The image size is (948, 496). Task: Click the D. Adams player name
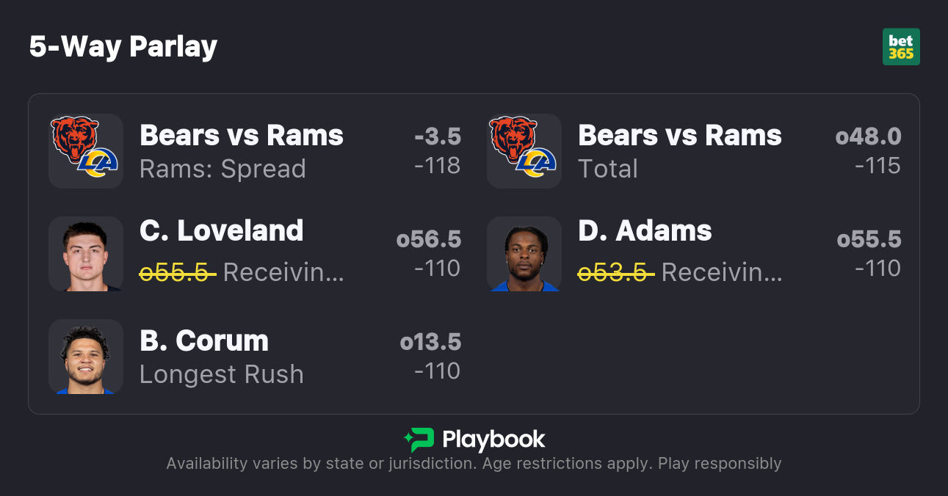click(645, 231)
